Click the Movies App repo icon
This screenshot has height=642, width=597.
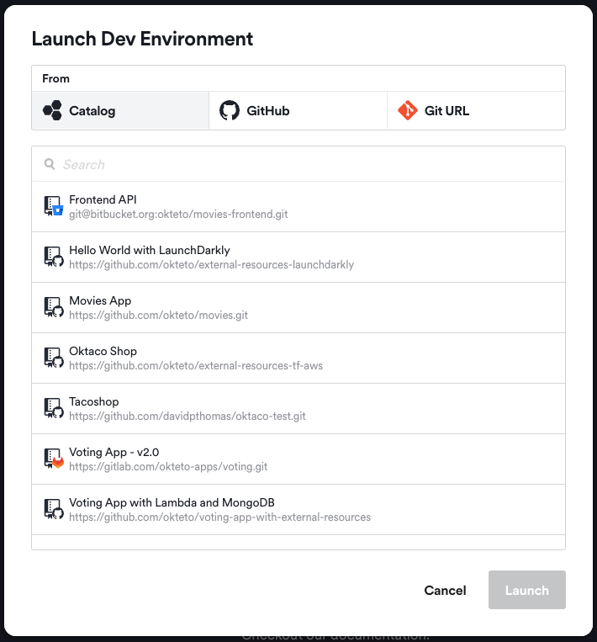click(54, 307)
